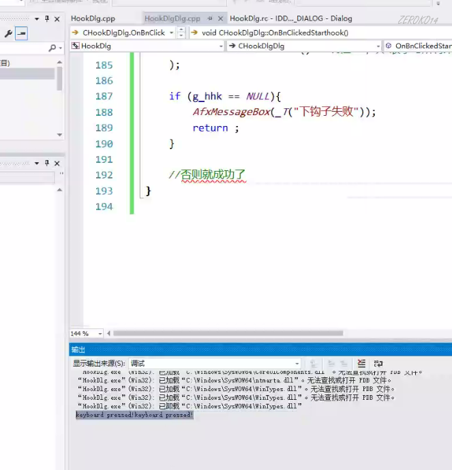The height and width of the screenshot is (470, 452).
Task: Click the editor horizontal scrollbar thumb
Action: click(x=228, y=333)
